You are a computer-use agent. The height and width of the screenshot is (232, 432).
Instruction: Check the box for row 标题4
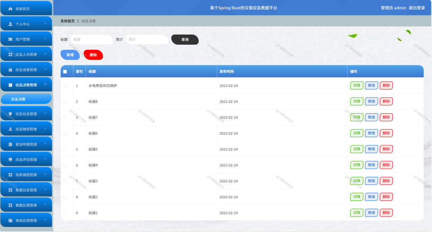(x=65, y=165)
